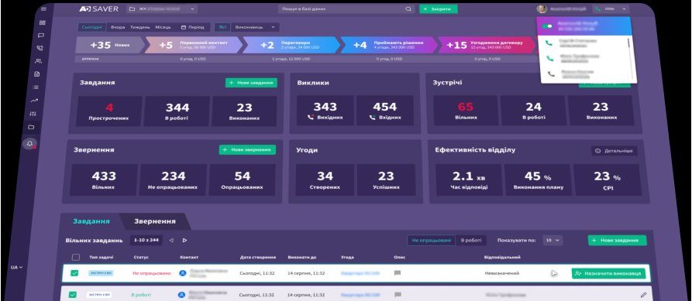The image size is (692, 301).
Task: Go to previous page of tasks
Action: [x=171, y=240]
